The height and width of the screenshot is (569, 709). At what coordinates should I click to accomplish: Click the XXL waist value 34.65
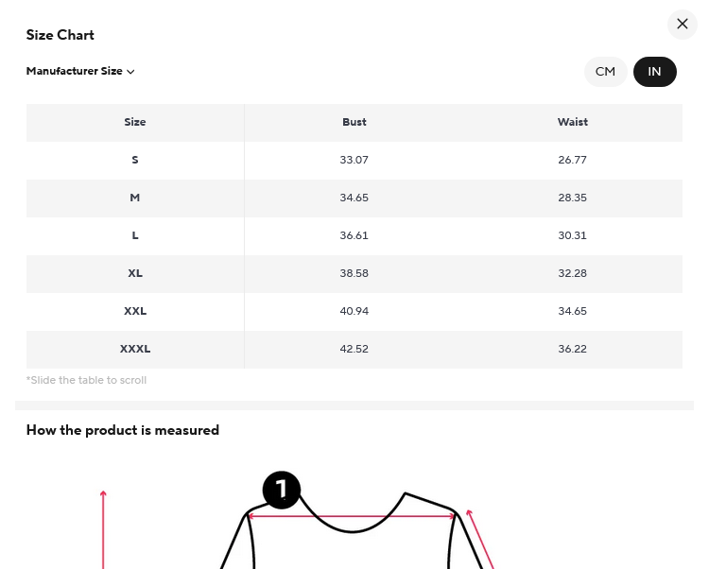click(573, 311)
